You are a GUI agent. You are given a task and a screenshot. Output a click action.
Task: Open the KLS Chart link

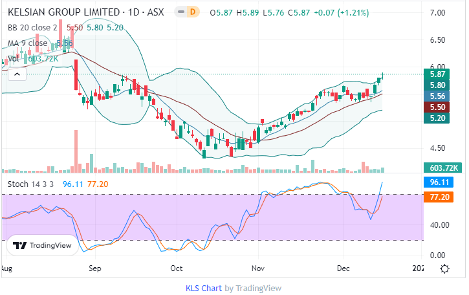pyautogui.click(x=204, y=288)
